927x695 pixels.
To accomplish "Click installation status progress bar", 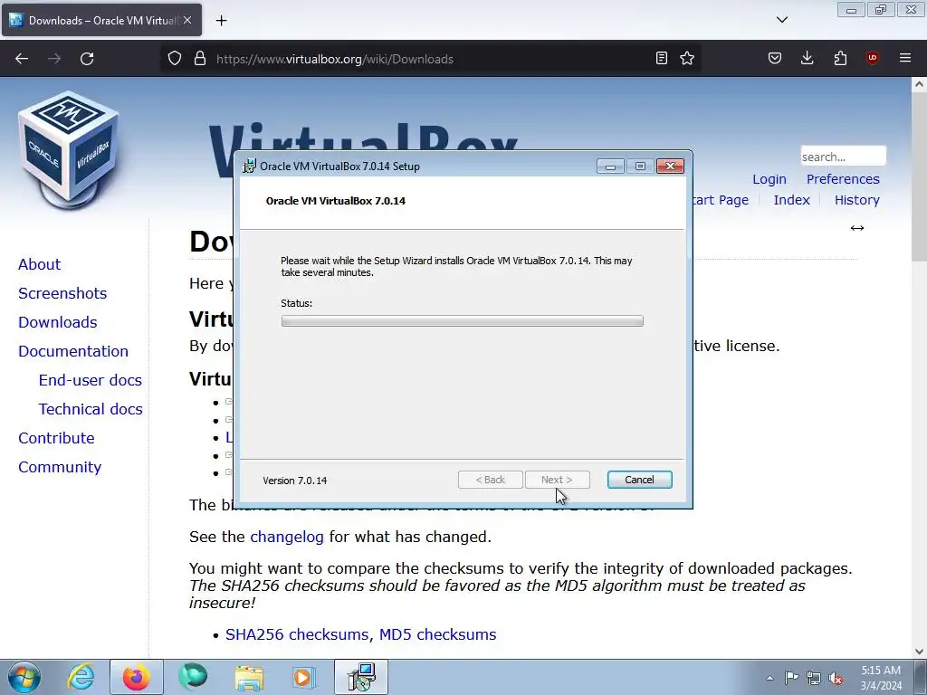I will coord(463,321).
